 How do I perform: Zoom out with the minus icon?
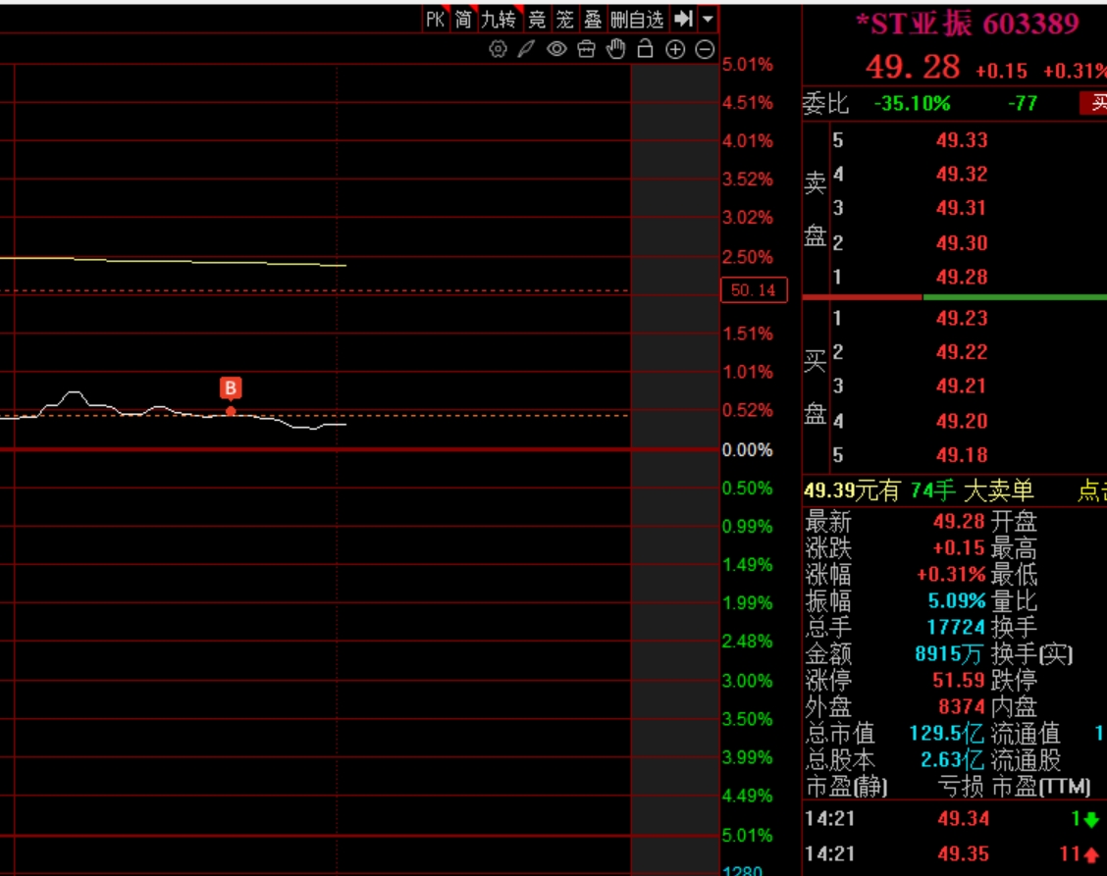click(x=705, y=49)
